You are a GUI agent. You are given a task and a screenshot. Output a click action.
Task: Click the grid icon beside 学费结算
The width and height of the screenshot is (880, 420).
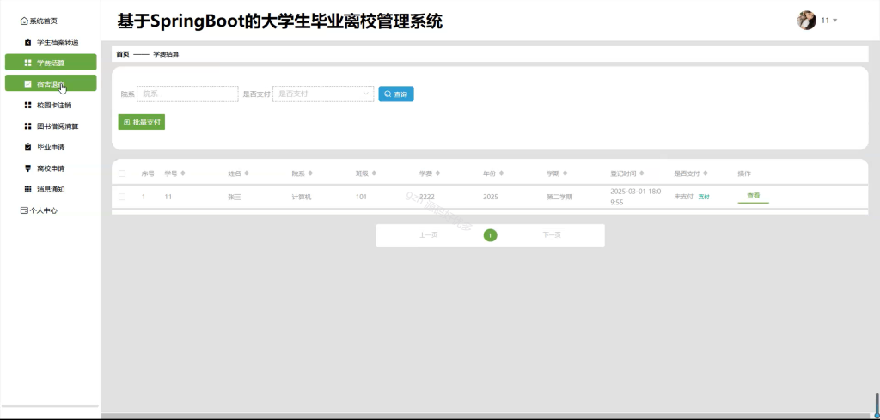coord(28,63)
